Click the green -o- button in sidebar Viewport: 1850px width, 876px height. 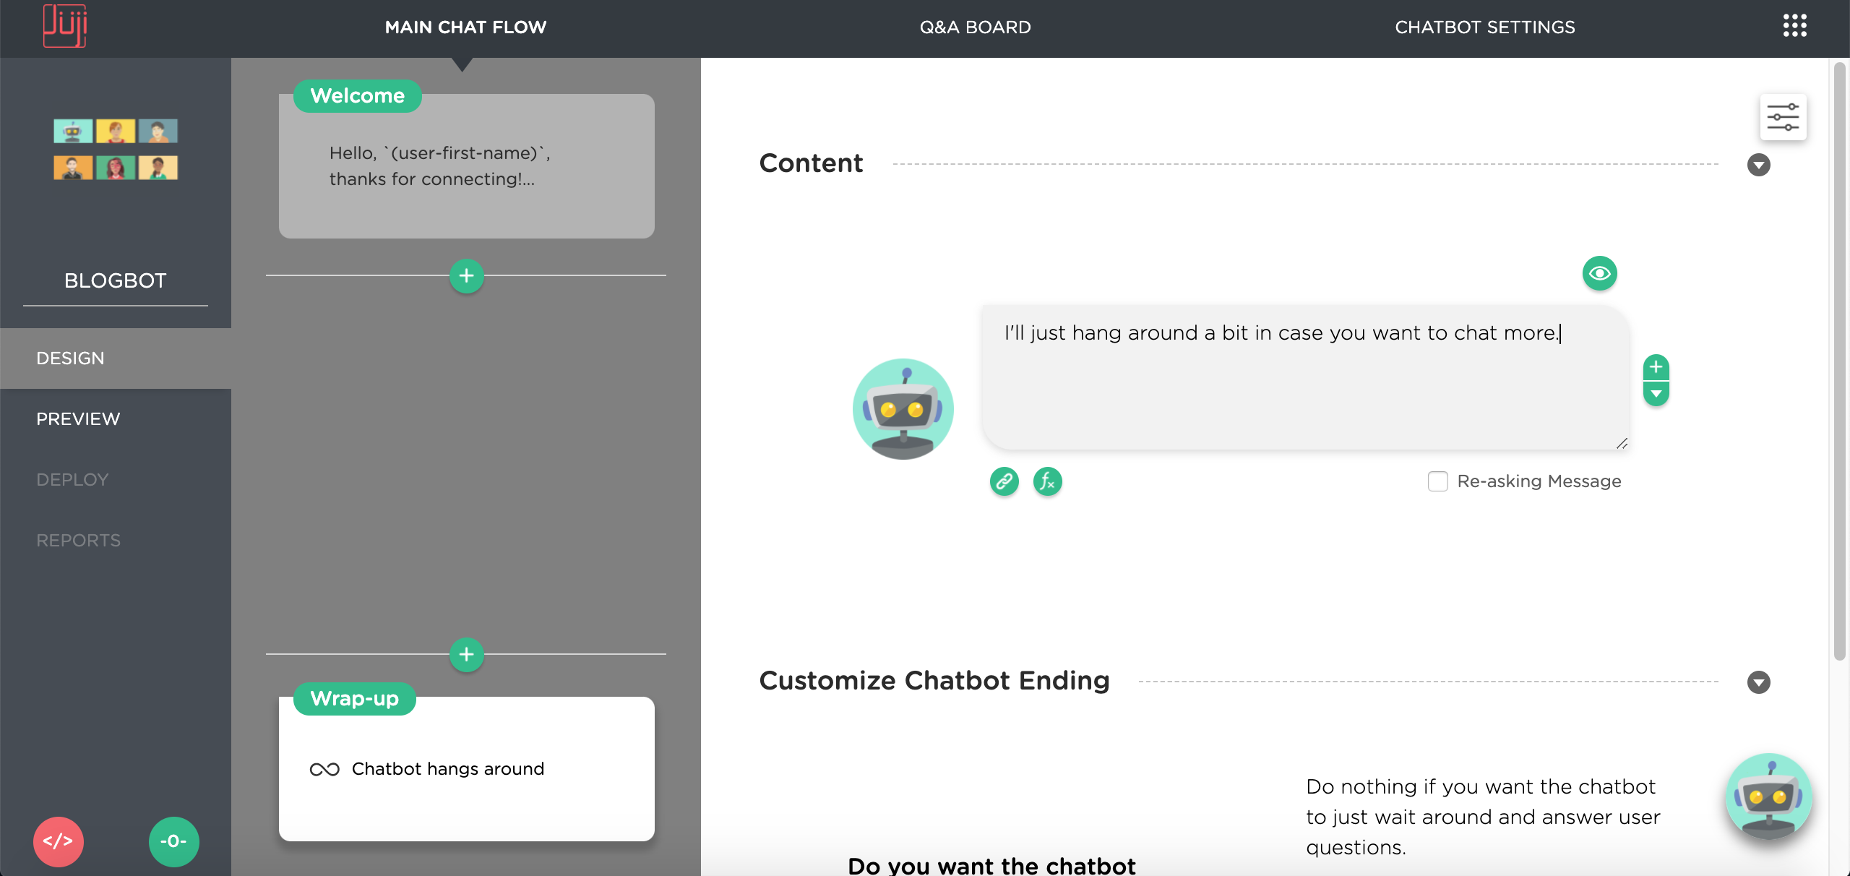pos(173,841)
